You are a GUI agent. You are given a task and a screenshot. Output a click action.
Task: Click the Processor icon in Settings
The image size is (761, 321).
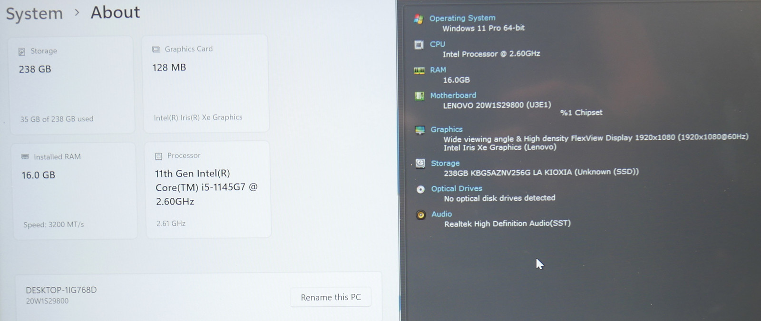click(x=159, y=156)
